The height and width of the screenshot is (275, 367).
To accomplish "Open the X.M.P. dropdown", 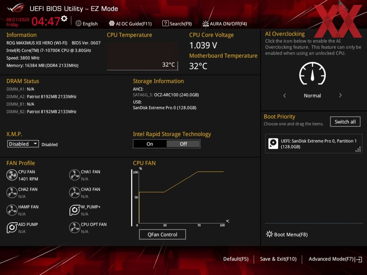I will 23,144.
